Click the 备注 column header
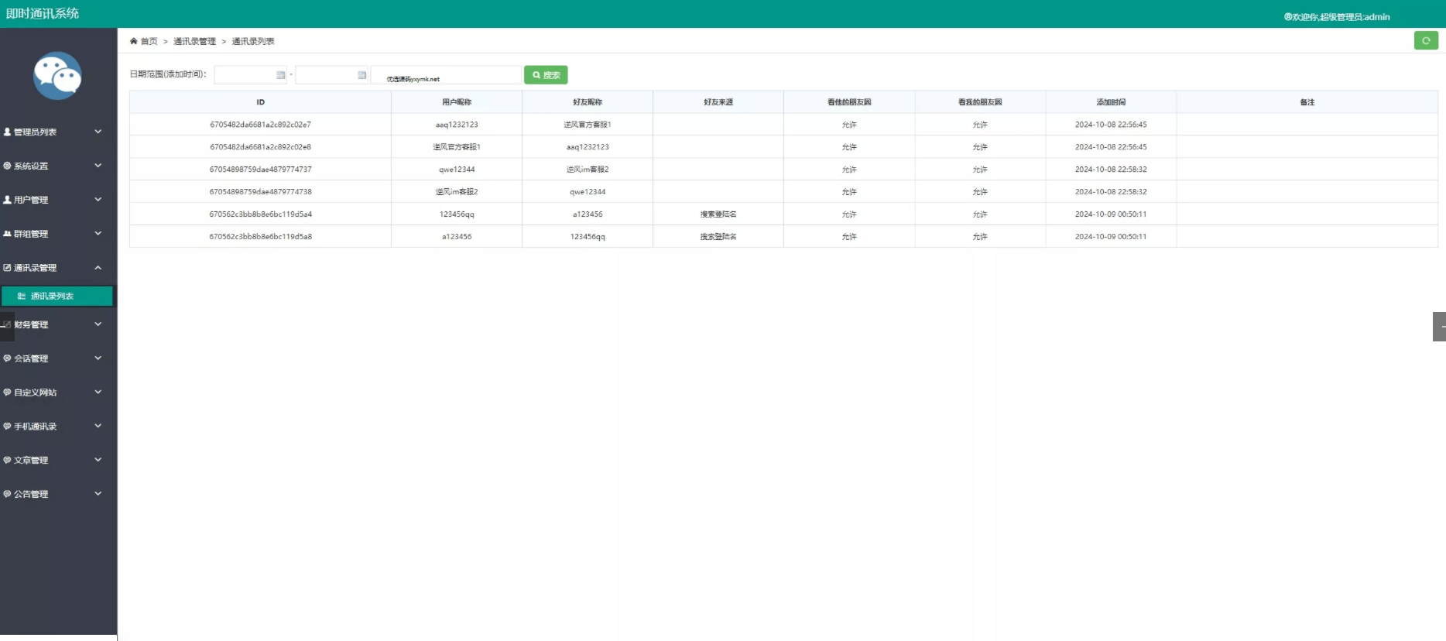This screenshot has width=1446, height=641. point(1307,102)
